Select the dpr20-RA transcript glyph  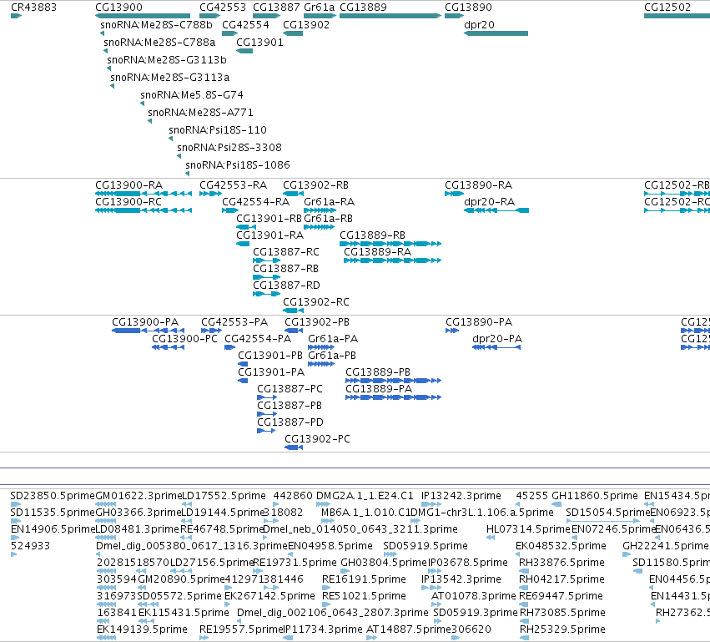[x=496, y=210]
